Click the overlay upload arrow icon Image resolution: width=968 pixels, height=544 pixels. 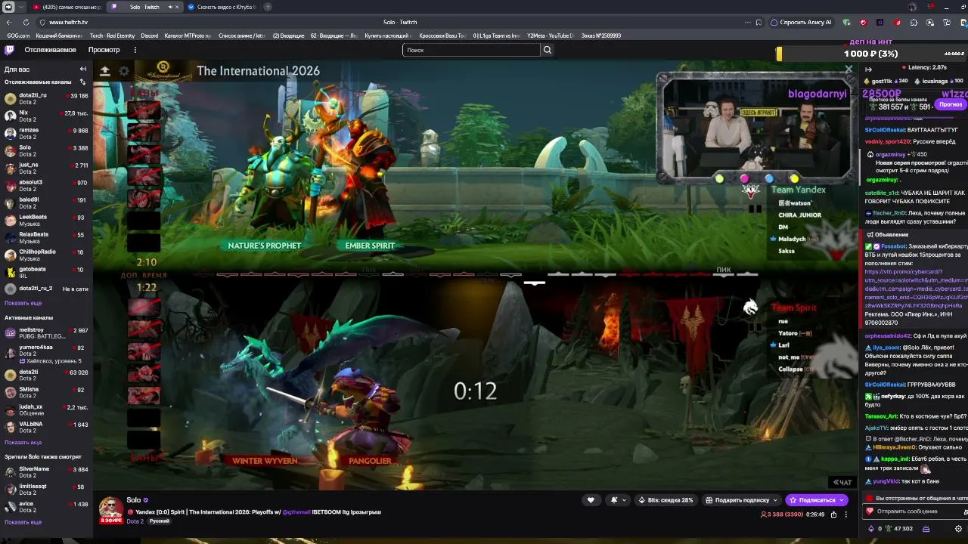coord(105,71)
